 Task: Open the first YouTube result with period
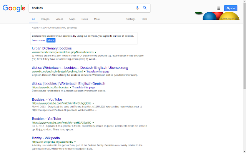pyautogui.click(x=47, y=99)
